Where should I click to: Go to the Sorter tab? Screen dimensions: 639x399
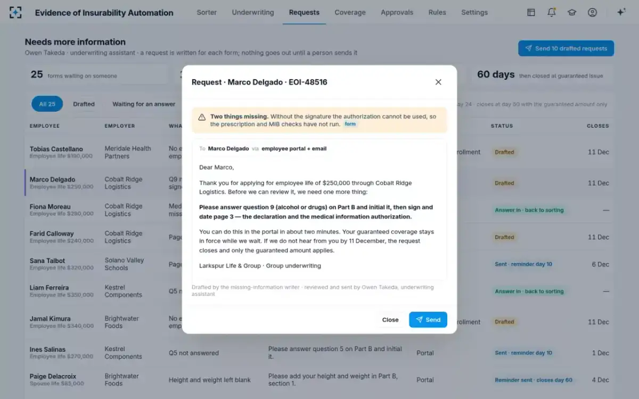point(207,12)
